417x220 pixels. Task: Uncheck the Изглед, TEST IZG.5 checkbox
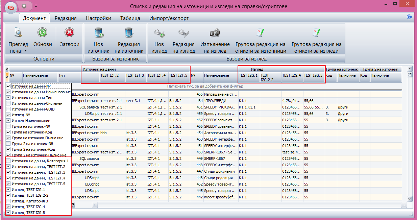click(8, 213)
